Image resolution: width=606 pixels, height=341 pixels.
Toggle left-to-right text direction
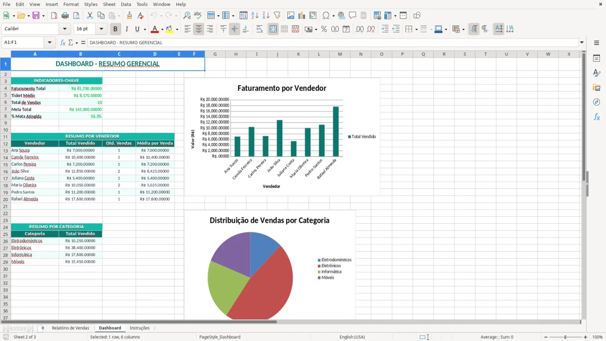tap(474, 29)
